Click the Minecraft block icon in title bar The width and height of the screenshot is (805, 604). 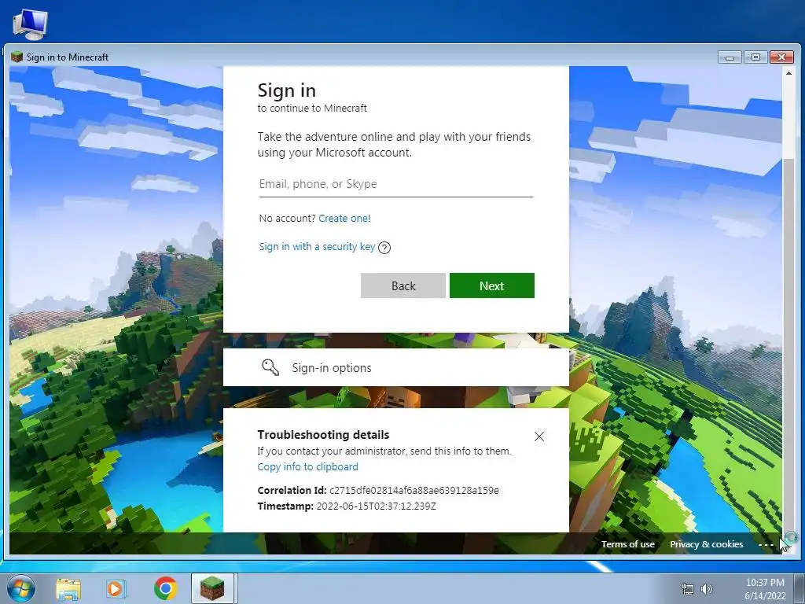point(17,57)
